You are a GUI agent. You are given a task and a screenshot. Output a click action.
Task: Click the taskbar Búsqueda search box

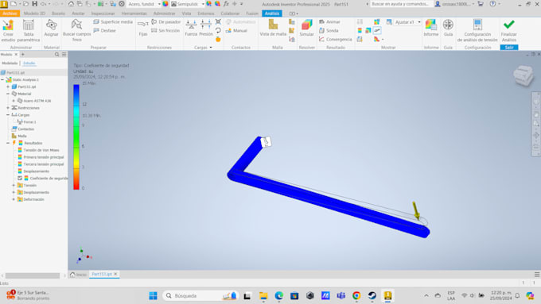(200, 295)
